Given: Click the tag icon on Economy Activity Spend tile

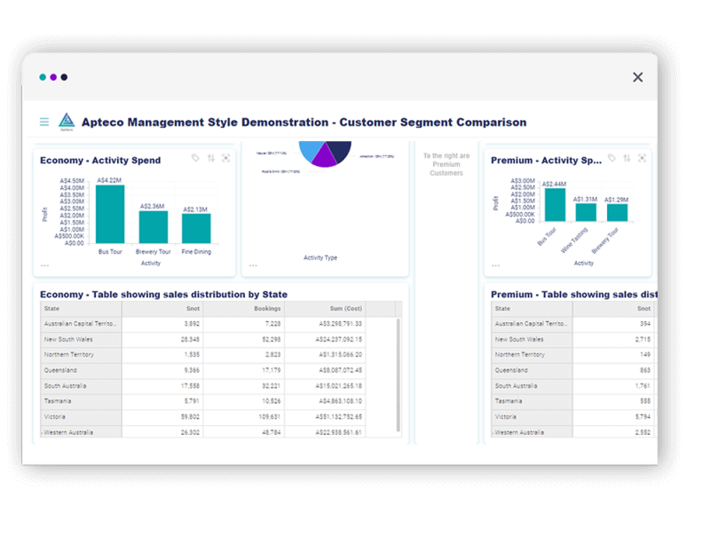Looking at the screenshot, I should click(x=197, y=158).
